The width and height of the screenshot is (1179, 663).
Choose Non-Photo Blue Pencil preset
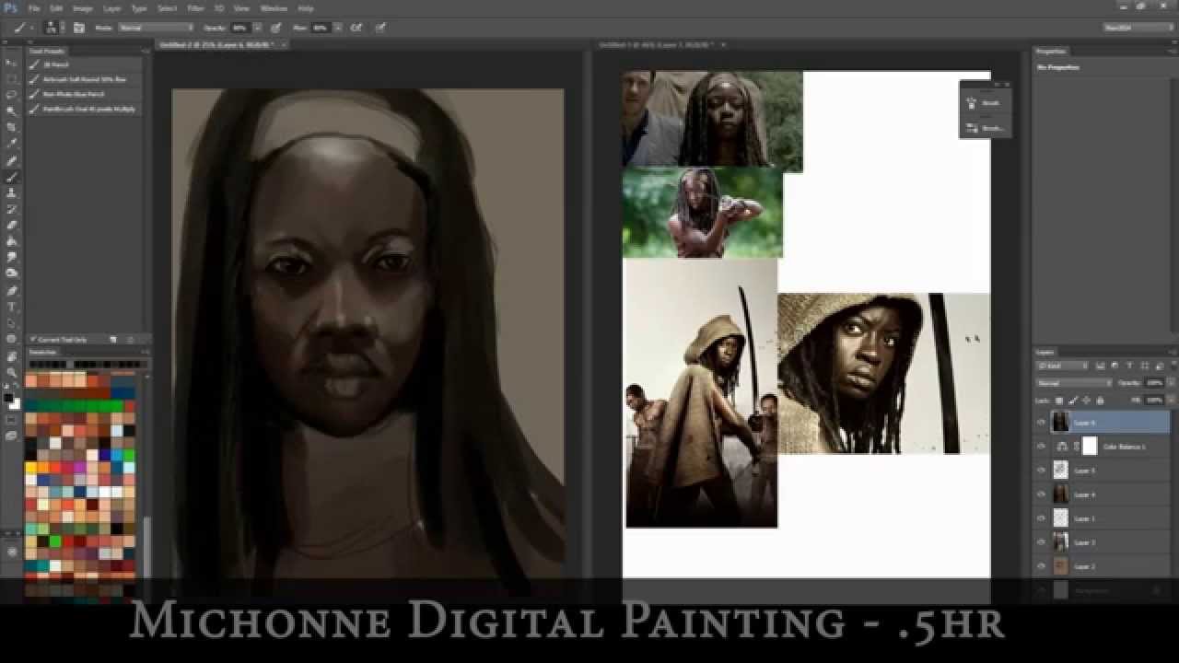[x=85, y=94]
